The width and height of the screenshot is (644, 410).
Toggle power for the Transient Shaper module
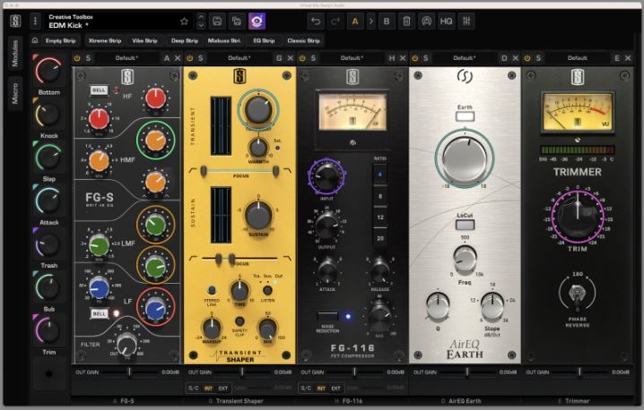click(189, 58)
